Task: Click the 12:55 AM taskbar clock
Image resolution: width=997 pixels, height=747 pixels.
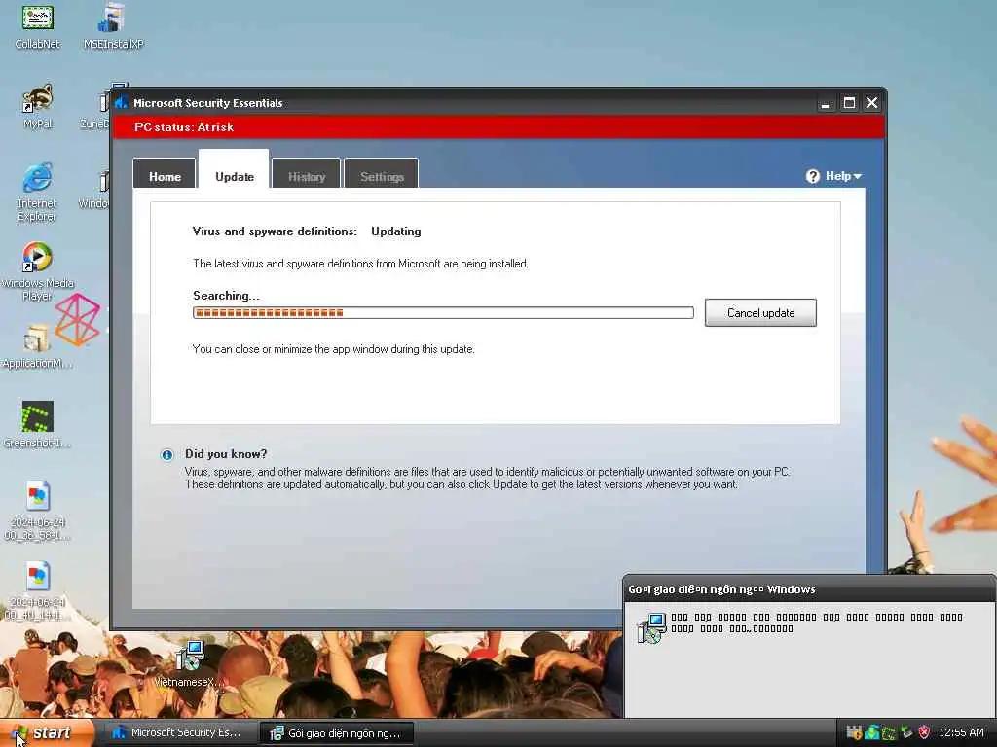Action: click(x=961, y=732)
